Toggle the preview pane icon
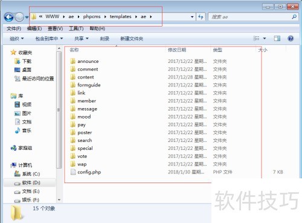The image size is (302, 223). (x=277, y=38)
